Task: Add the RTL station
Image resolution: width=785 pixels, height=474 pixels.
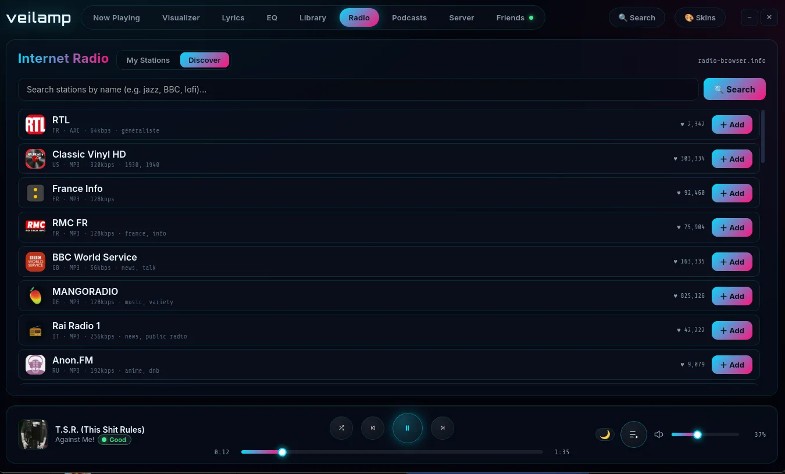Action: click(732, 124)
